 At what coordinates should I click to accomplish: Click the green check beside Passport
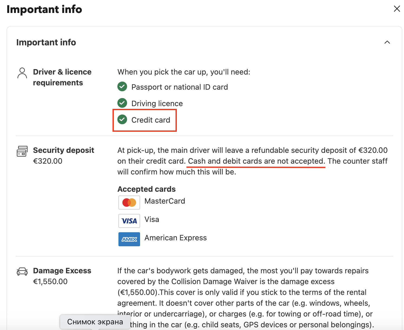pyautogui.click(x=122, y=87)
